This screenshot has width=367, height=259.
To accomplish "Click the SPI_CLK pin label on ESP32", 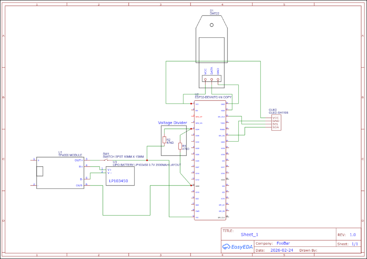I will [221, 218].
